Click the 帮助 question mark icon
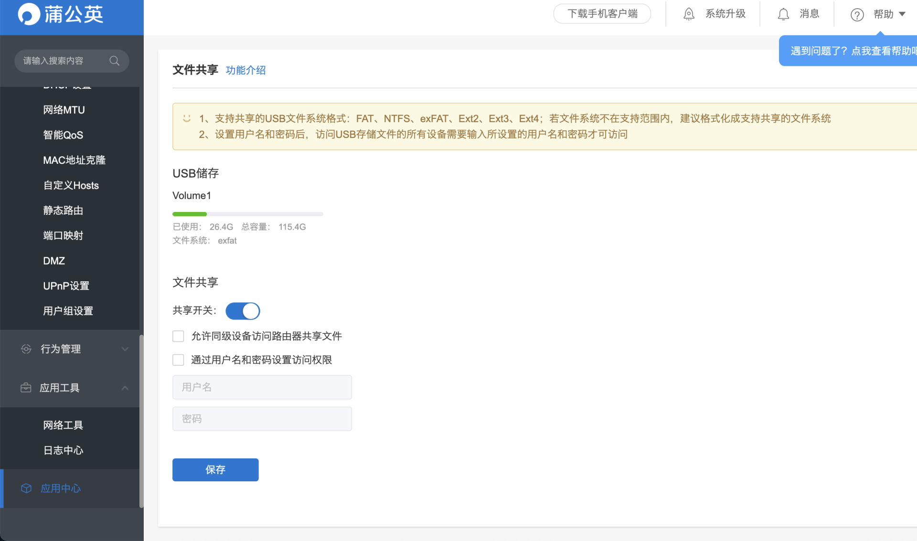The height and width of the screenshot is (541, 917). pyautogui.click(x=857, y=15)
